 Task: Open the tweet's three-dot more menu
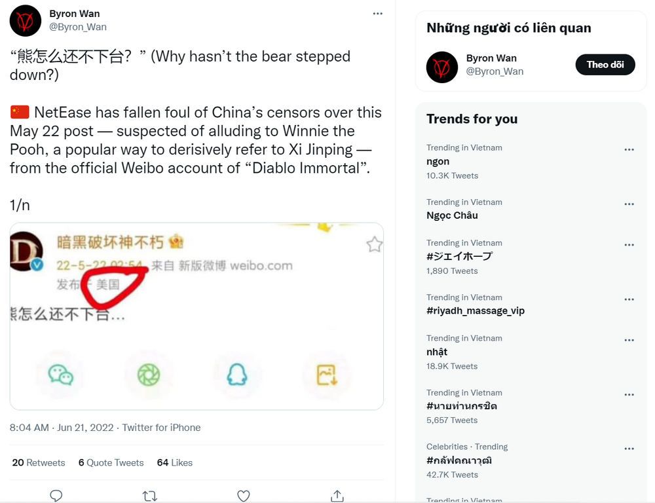click(x=378, y=14)
